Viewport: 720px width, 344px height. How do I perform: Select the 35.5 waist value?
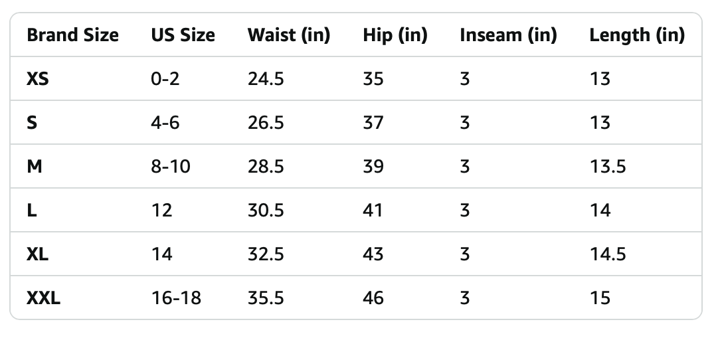click(x=266, y=298)
